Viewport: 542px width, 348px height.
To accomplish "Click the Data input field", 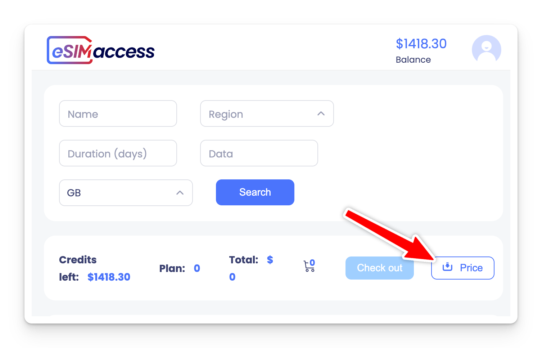I will tap(259, 153).
